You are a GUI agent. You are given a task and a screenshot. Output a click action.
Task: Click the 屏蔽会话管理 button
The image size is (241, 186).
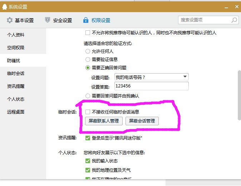[142, 121]
